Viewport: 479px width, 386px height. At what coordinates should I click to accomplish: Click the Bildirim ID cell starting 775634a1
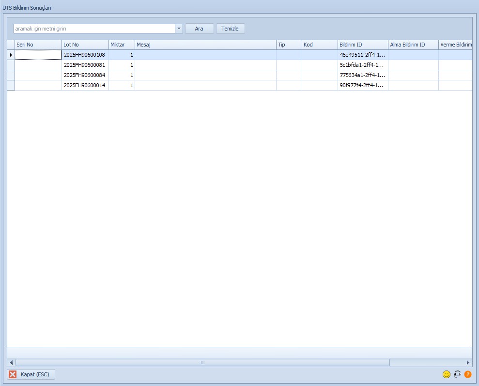[362, 75]
